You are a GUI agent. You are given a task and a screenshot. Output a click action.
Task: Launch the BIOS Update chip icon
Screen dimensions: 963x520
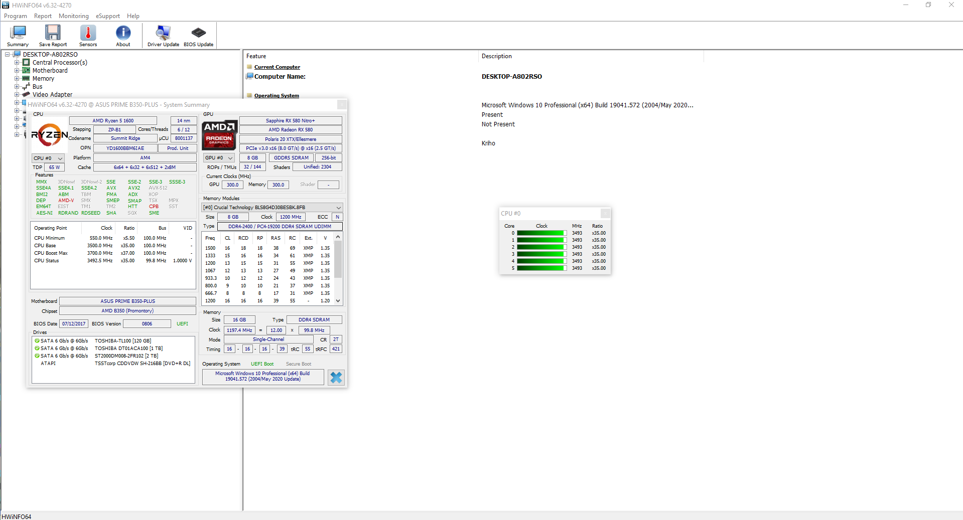198,33
